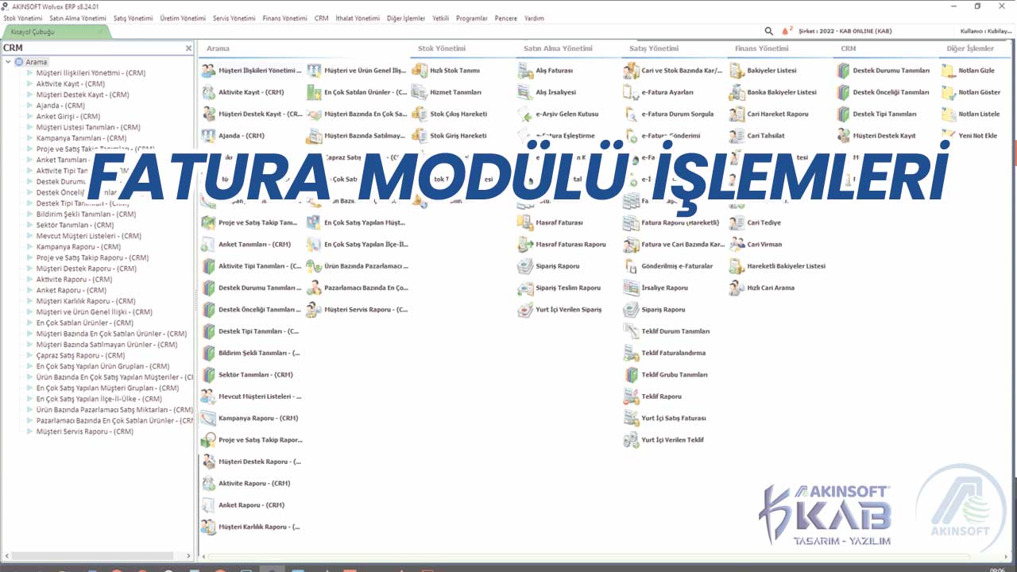Open Yurt İçi Verilen Teklif shortcut
1017x572 pixels.
[x=664, y=439]
